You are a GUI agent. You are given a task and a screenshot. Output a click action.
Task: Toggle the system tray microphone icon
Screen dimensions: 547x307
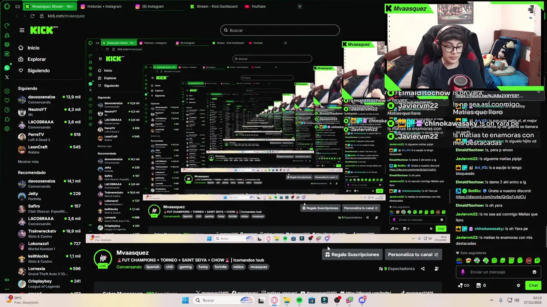pyautogui.click(x=501, y=300)
